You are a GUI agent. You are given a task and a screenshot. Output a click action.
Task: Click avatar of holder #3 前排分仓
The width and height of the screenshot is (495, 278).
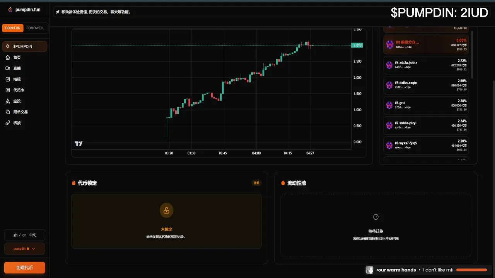click(389, 44)
